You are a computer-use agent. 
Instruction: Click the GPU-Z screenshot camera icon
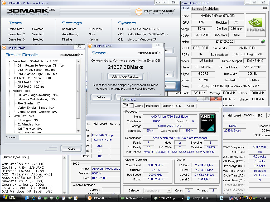tap(265, 8)
